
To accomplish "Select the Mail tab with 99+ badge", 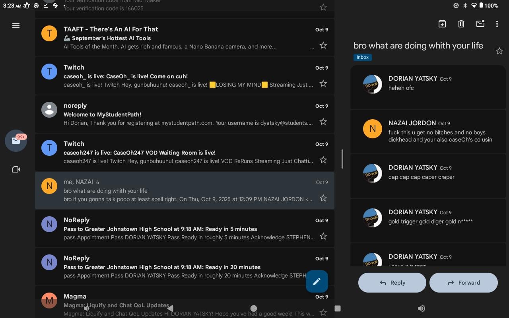I will tap(16, 141).
